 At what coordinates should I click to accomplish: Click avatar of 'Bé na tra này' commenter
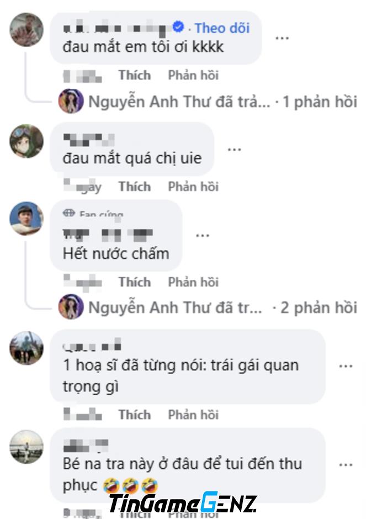pos(26,447)
